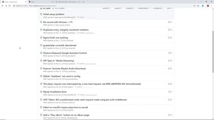Open 'Youtube Playlist Audio Download' issue
This screenshot has height=120, width=214.
64,69
